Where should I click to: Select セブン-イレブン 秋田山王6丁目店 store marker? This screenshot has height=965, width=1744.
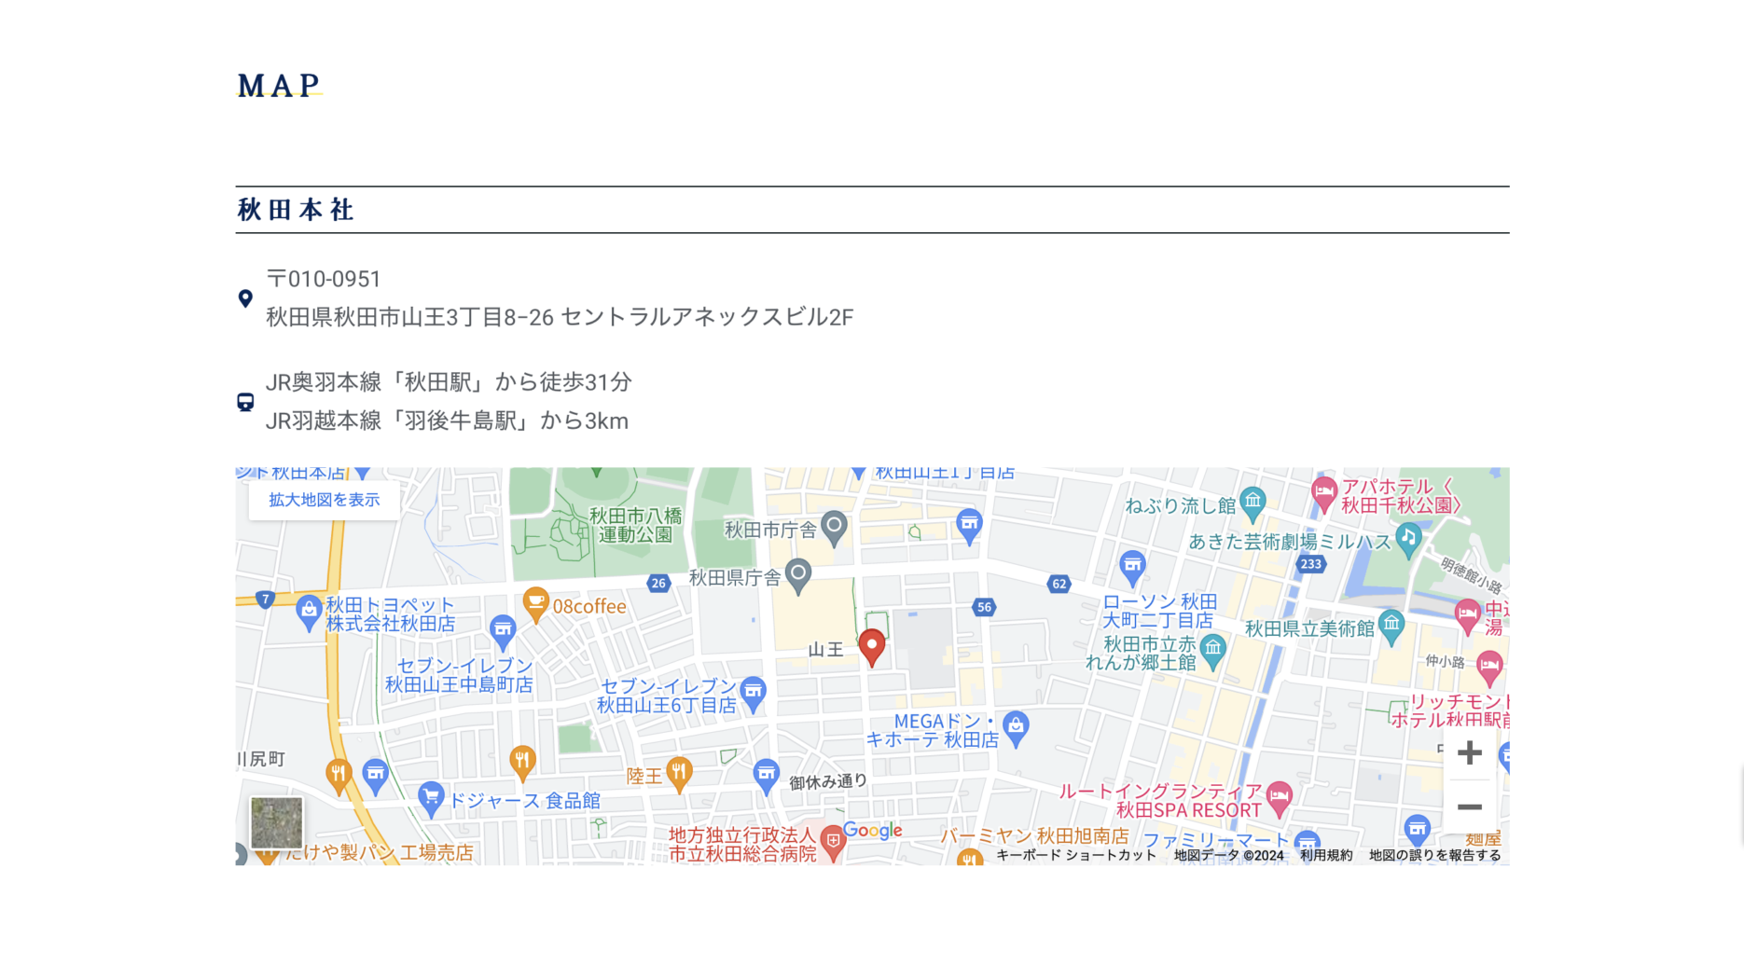point(753,694)
